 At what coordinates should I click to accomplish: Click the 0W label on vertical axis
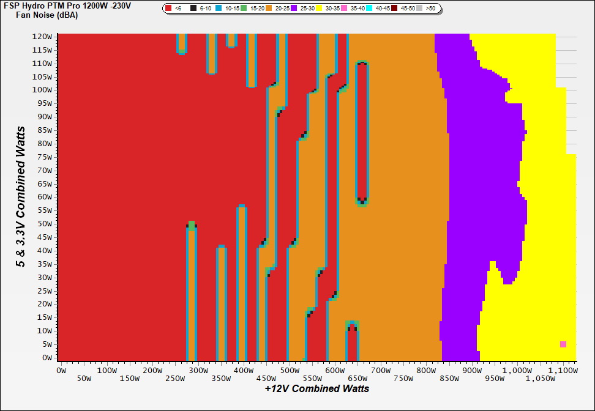pyautogui.click(x=47, y=358)
